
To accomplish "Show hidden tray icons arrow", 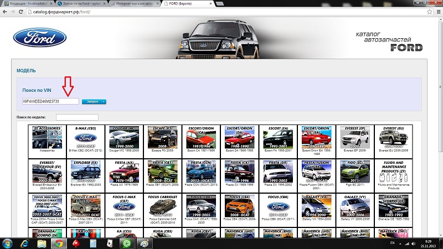I will pos(400,243).
